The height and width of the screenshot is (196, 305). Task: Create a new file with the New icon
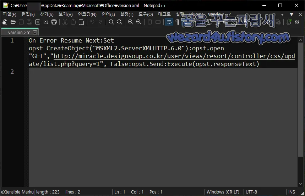pos(5,22)
